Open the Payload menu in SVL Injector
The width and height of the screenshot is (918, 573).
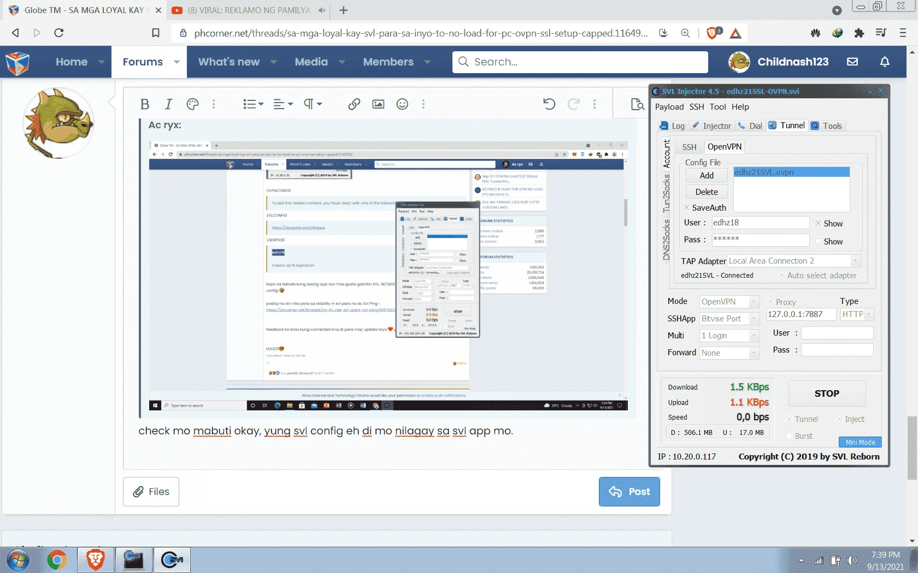pos(669,107)
